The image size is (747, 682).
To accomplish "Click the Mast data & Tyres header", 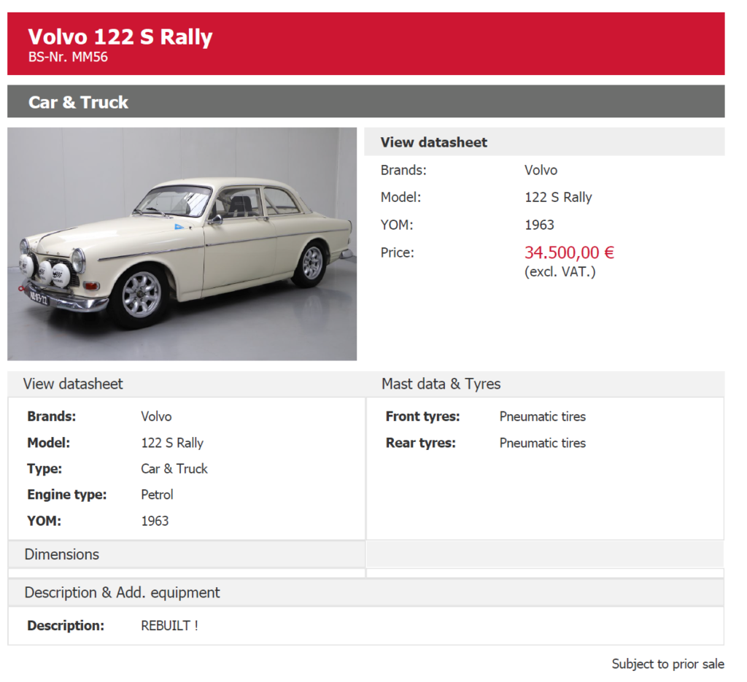I will click(x=441, y=384).
